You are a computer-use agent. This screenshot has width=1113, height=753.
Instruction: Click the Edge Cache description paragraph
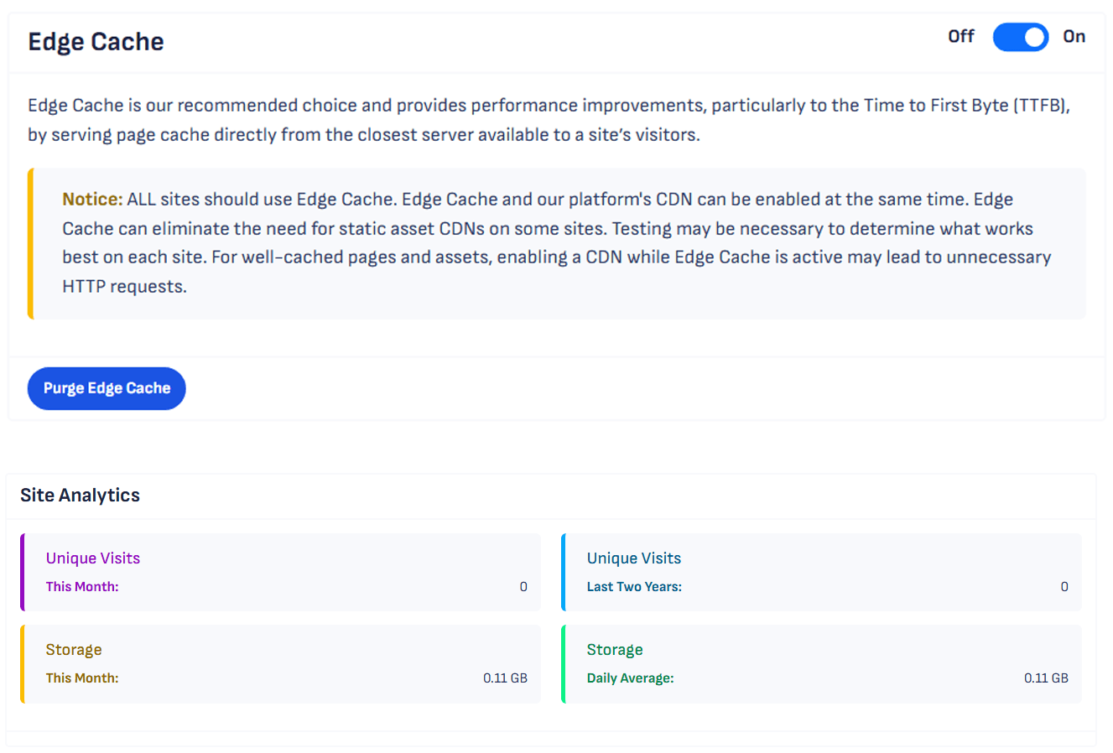pos(549,120)
